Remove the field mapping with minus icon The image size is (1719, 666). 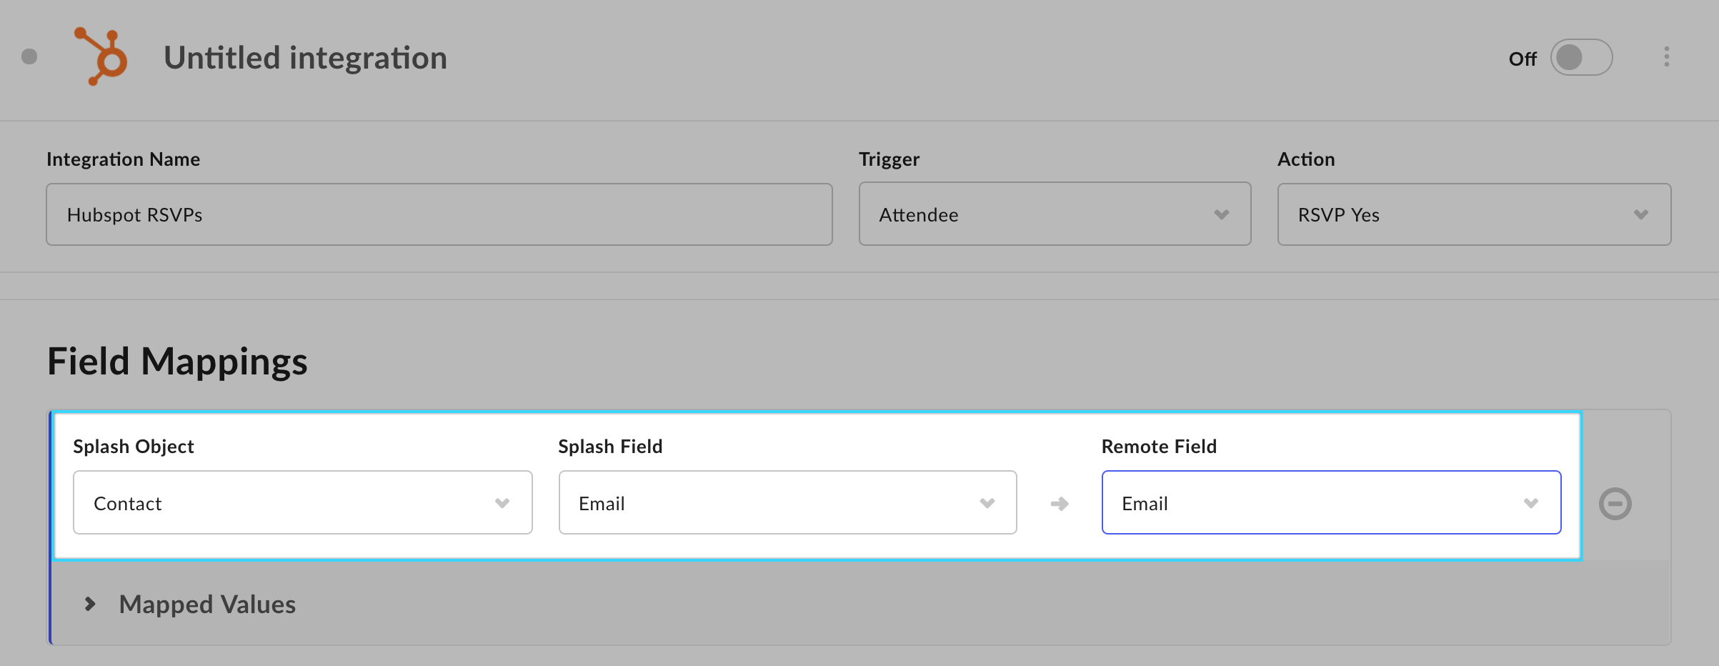coord(1615,504)
